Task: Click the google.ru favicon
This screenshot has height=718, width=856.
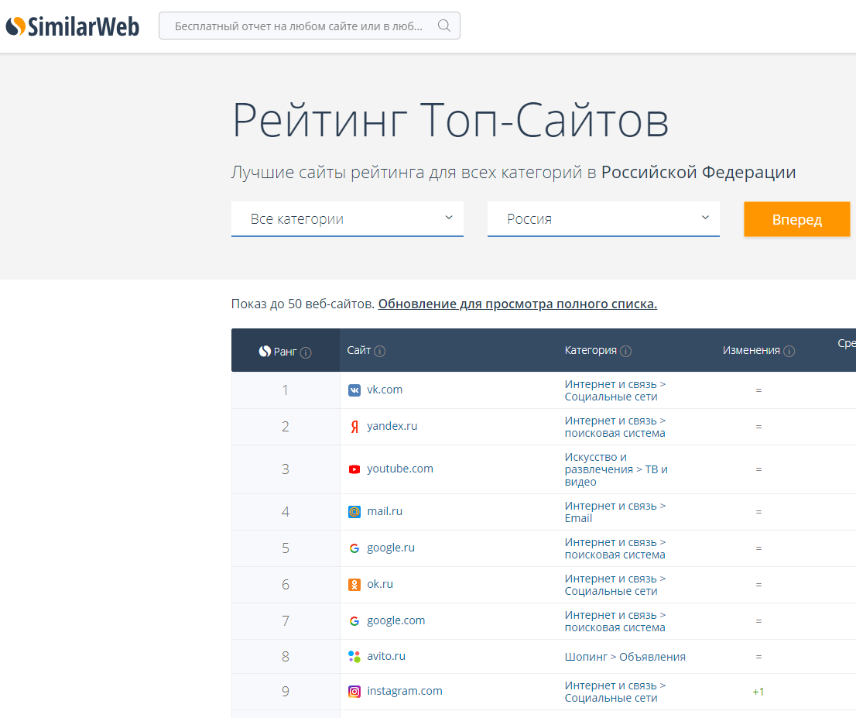Action: tap(354, 548)
